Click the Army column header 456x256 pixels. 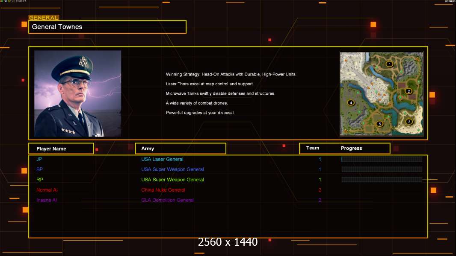click(181, 148)
